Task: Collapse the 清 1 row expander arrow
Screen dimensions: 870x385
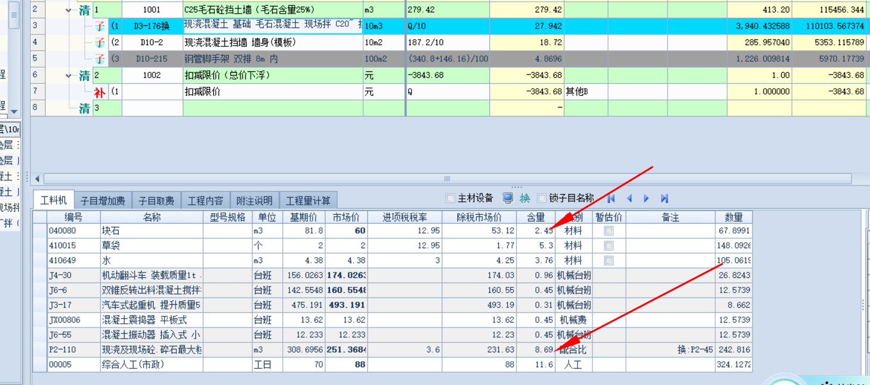Action: pos(68,10)
